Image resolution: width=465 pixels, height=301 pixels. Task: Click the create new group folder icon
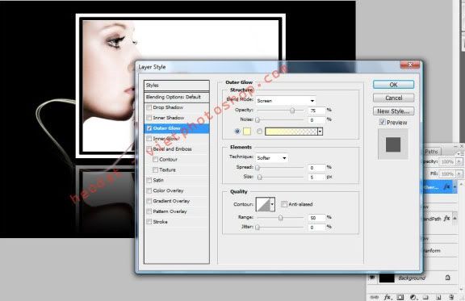pos(425,297)
